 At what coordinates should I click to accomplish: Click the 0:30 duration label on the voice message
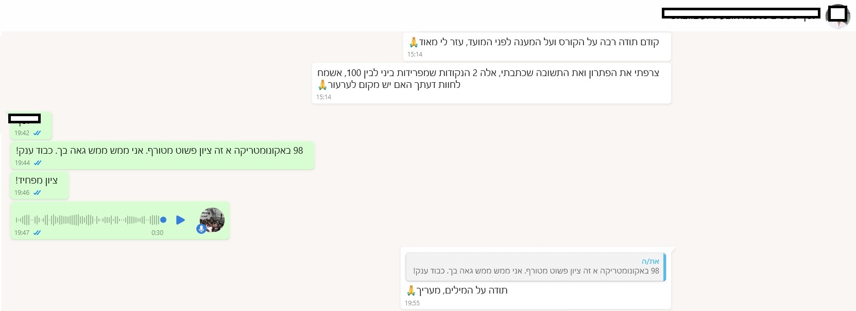point(157,233)
